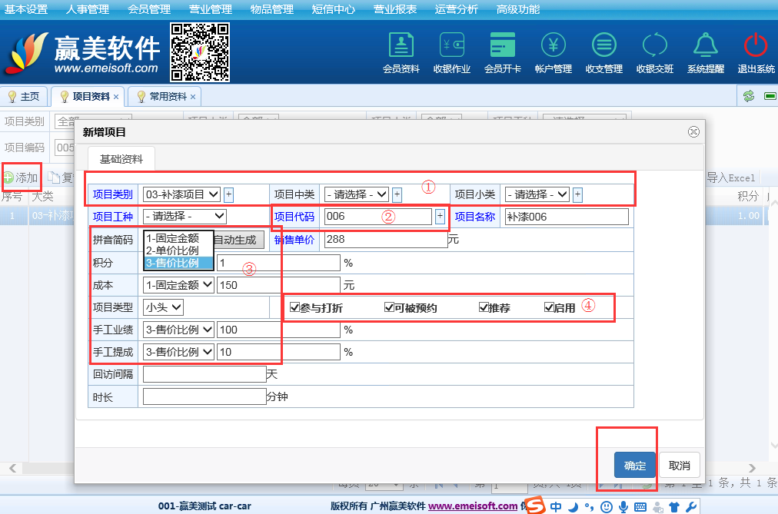Disable the 启用 checkbox
Image resolution: width=778 pixels, height=514 pixels.
(549, 308)
